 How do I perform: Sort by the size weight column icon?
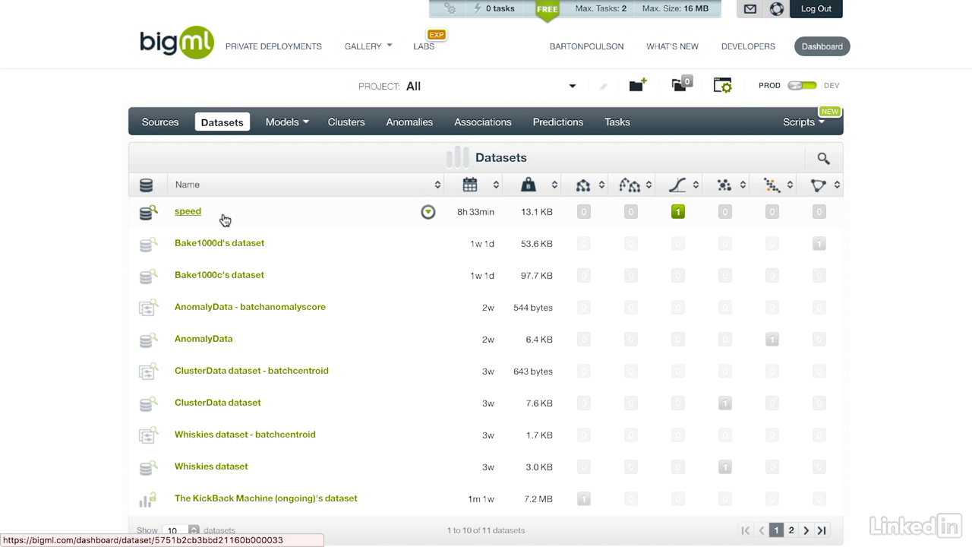[x=529, y=185]
